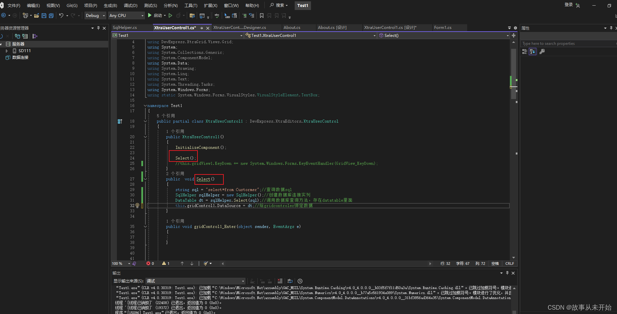This screenshot has height=314, width=617.
Task: Open the 调试(D) menu
Action: [x=131, y=5]
